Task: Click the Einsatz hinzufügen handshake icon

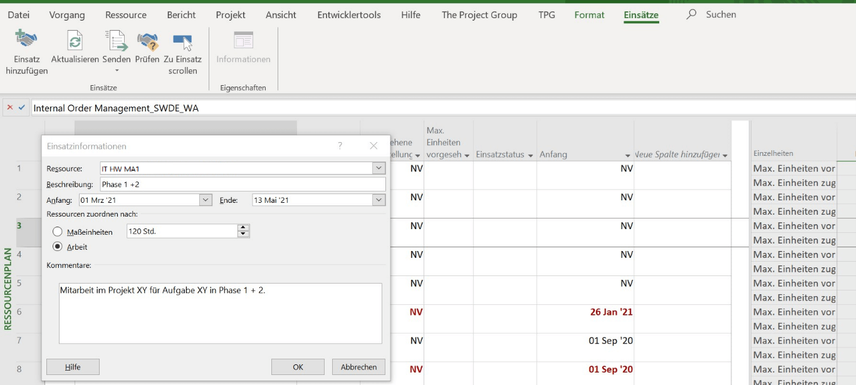Action: [x=26, y=41]
